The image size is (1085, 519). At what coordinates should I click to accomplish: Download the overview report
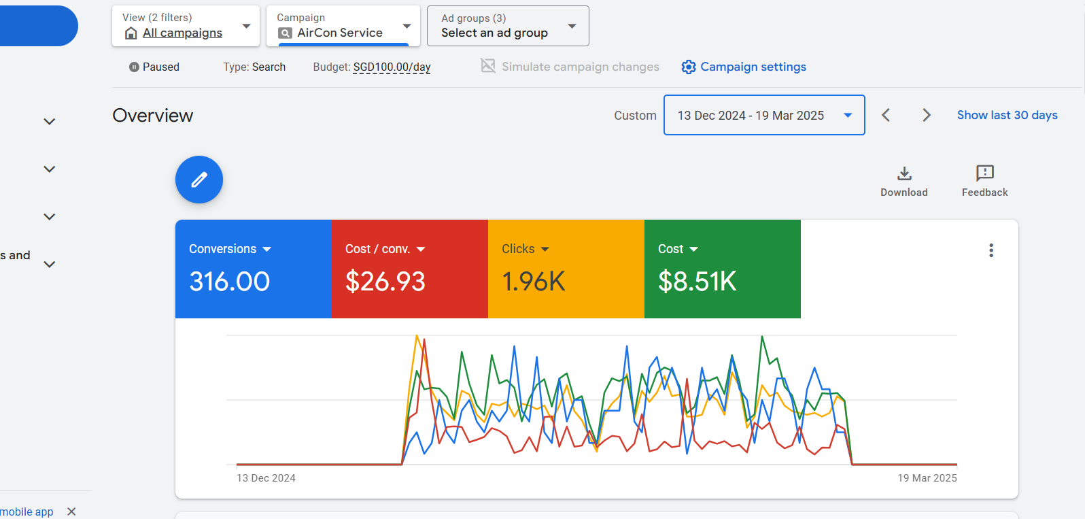(903, 181)
